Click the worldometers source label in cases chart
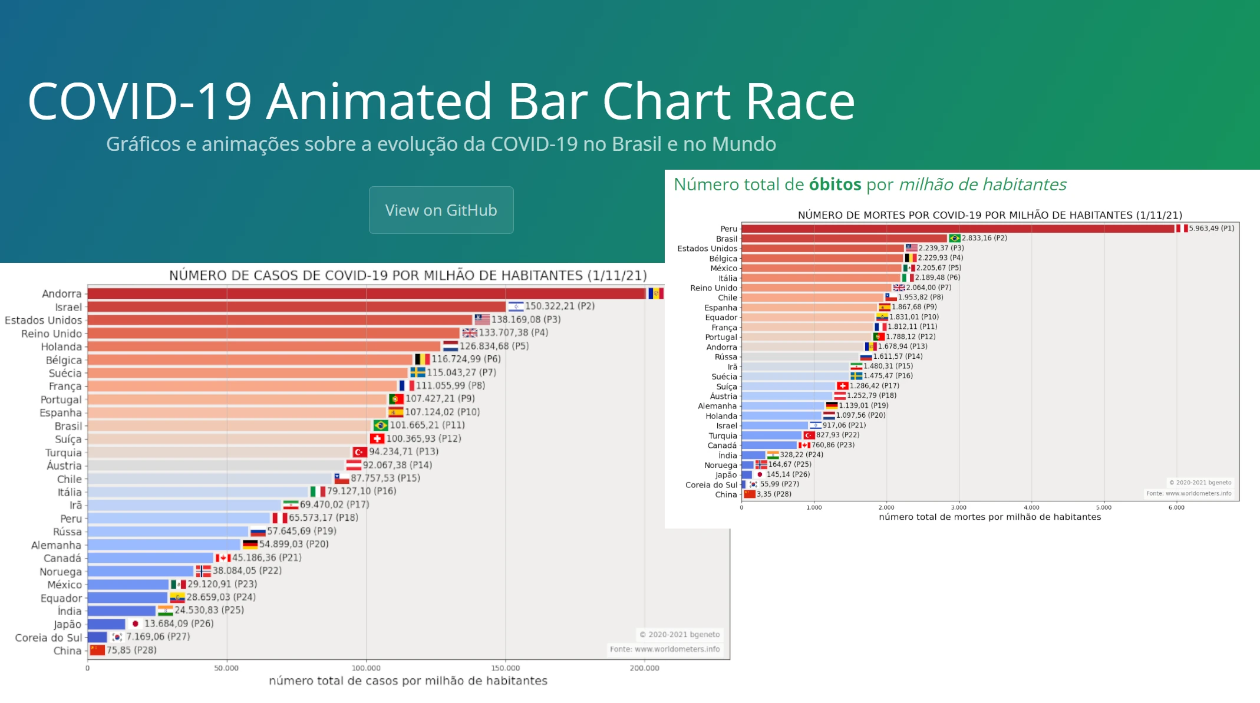The height and width of the screenshot is (703, 1260). pyautogui.click(x=664, y=649)
